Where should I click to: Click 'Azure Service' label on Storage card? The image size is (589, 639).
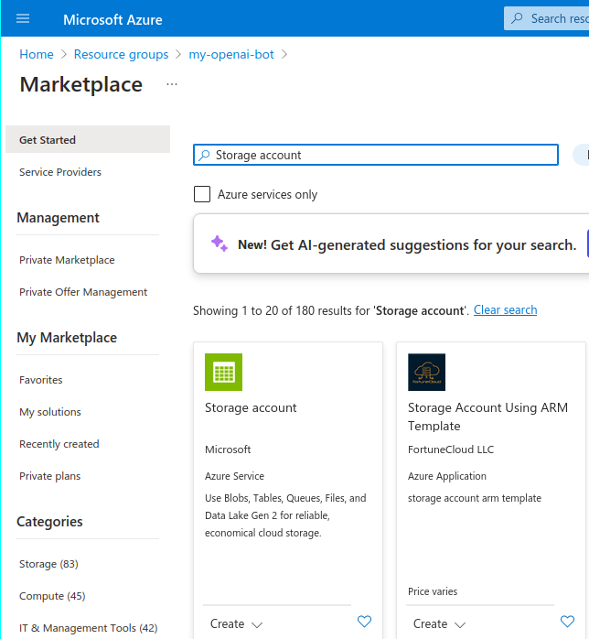[234, 476]
